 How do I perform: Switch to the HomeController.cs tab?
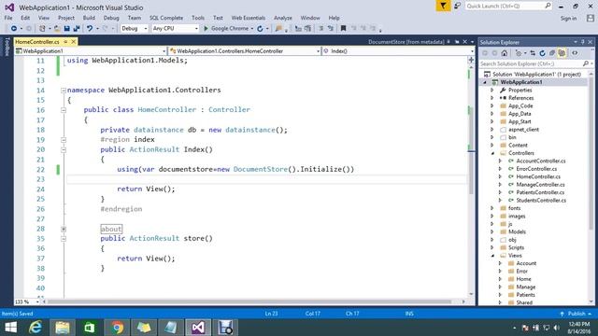tap(37, 42)
